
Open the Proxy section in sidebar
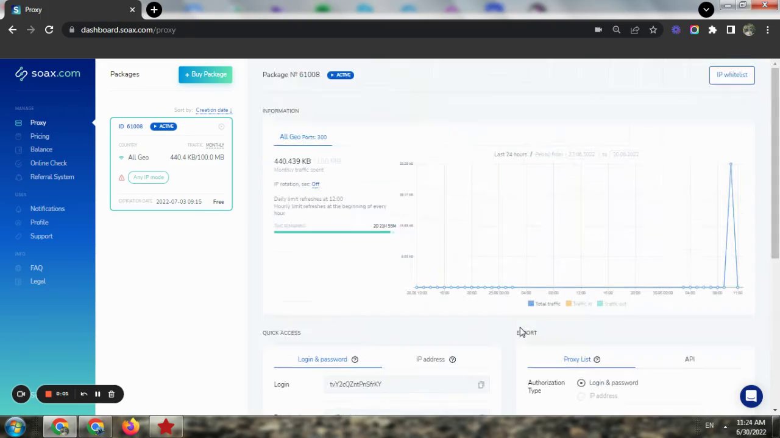click(x=38, y=123)
